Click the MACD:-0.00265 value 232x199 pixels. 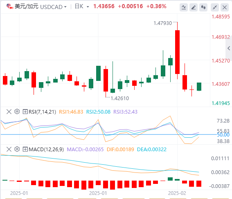(x=85, y=150)
